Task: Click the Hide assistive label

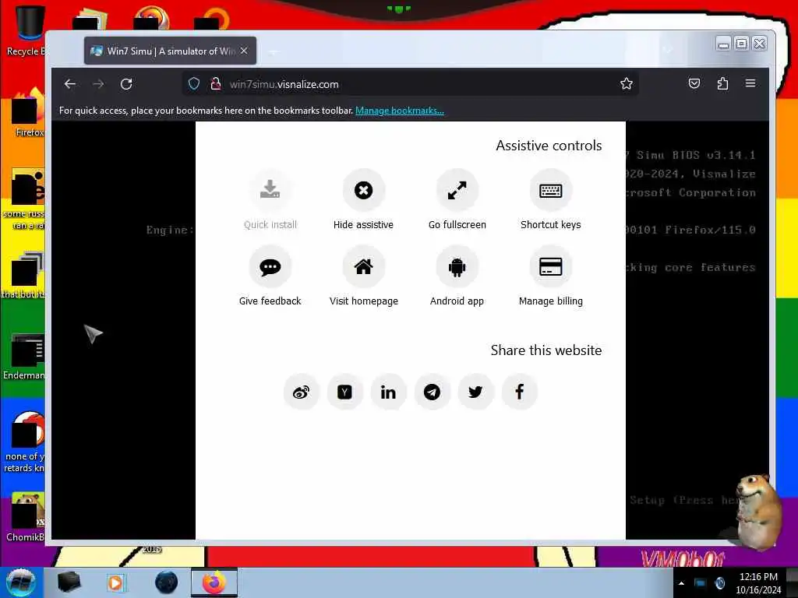Action: (x=363, y=225)
